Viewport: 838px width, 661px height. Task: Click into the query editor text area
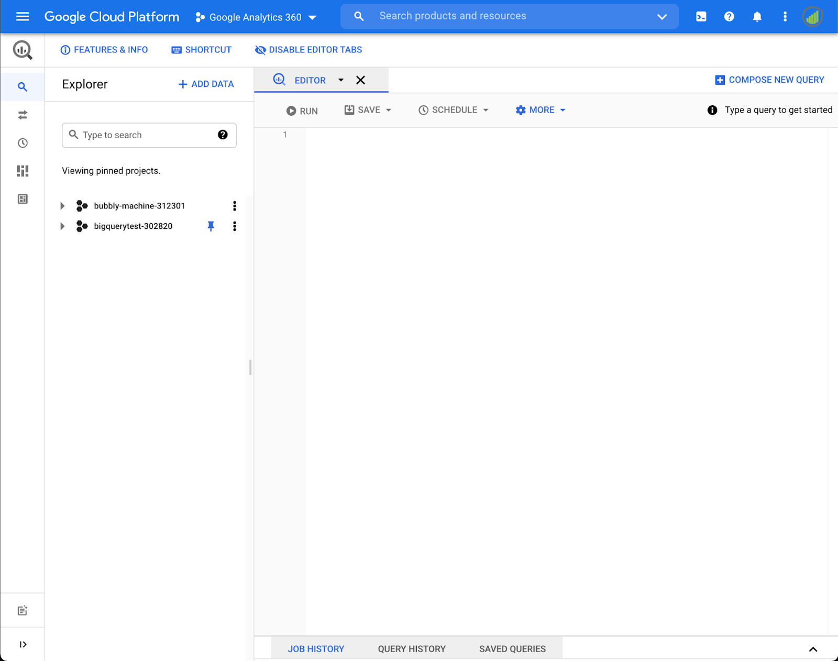pyautogui.click(x=567, y=381)
